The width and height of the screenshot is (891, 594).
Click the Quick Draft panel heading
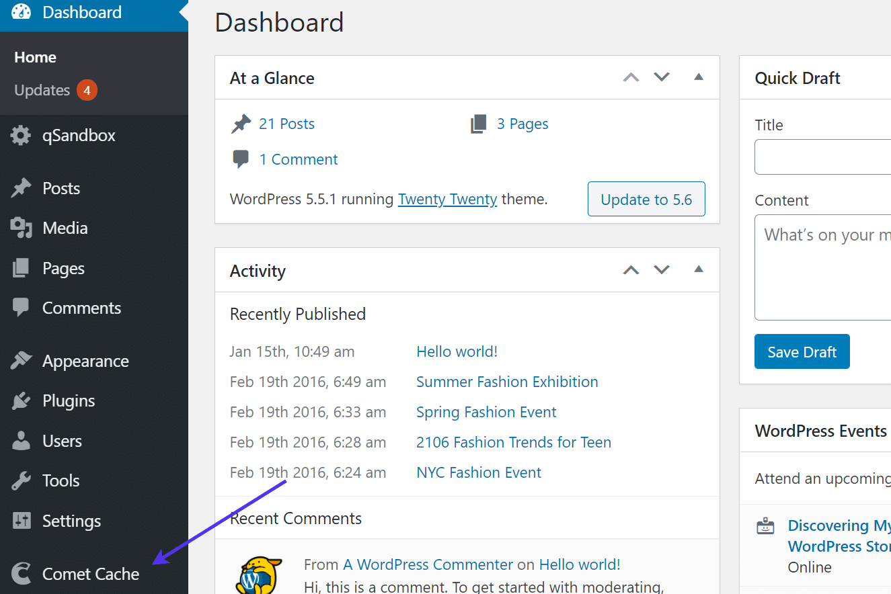[798, 78]
